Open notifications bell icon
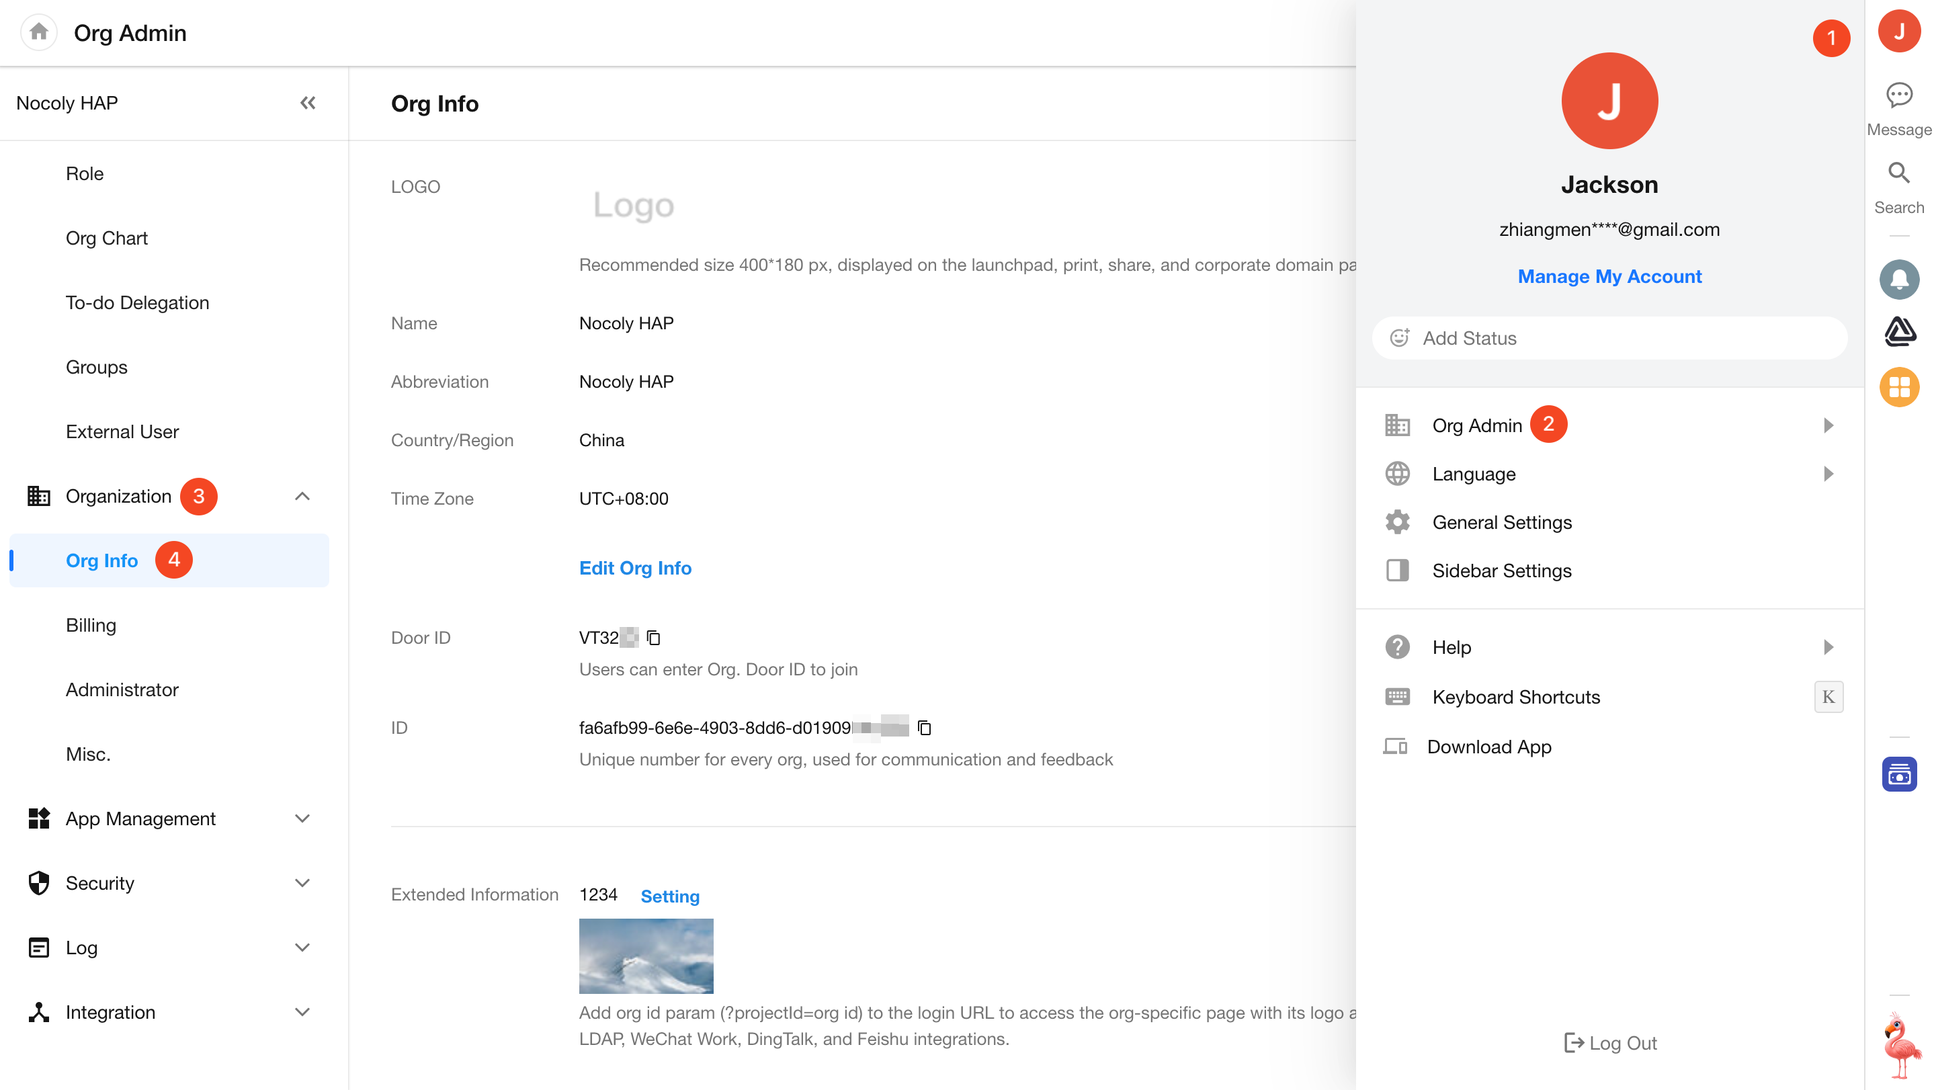The height and width of the screenshot is (1090, 1934). (x=1898, y=280)
